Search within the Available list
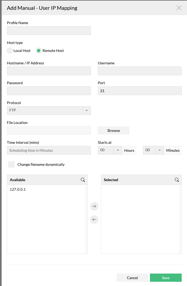Screen dimensions: 187x286 coord(83,180)
